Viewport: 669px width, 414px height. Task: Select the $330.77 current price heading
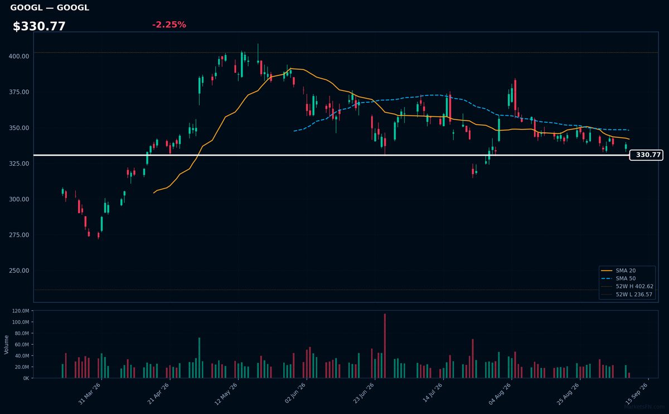39,26
